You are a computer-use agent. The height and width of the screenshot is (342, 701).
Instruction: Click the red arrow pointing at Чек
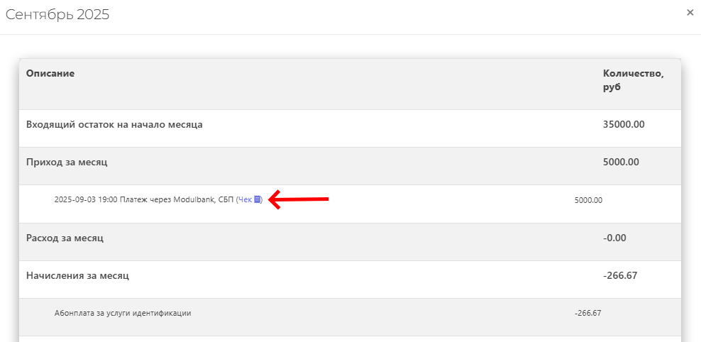[x=299, y=200]
